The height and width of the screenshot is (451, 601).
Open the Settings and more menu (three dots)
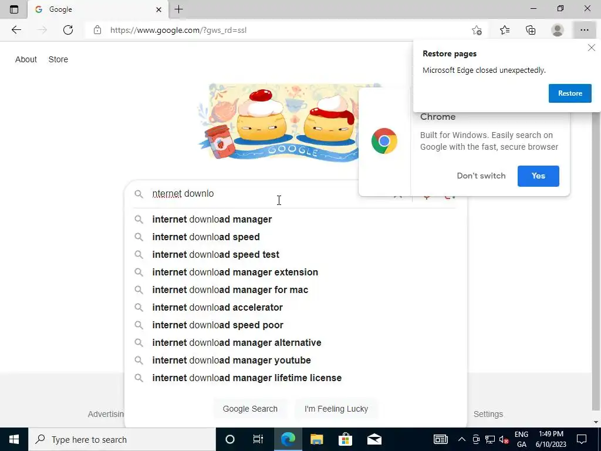click(584, 30)
